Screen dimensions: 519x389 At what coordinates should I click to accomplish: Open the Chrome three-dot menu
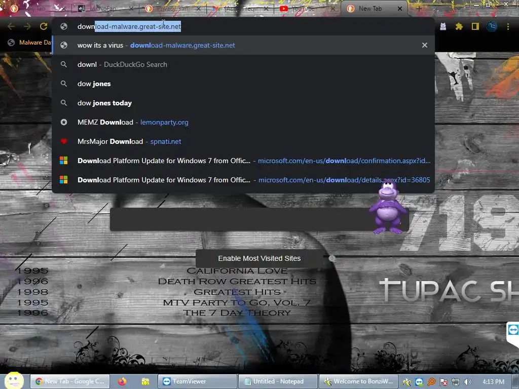[508, 26]
